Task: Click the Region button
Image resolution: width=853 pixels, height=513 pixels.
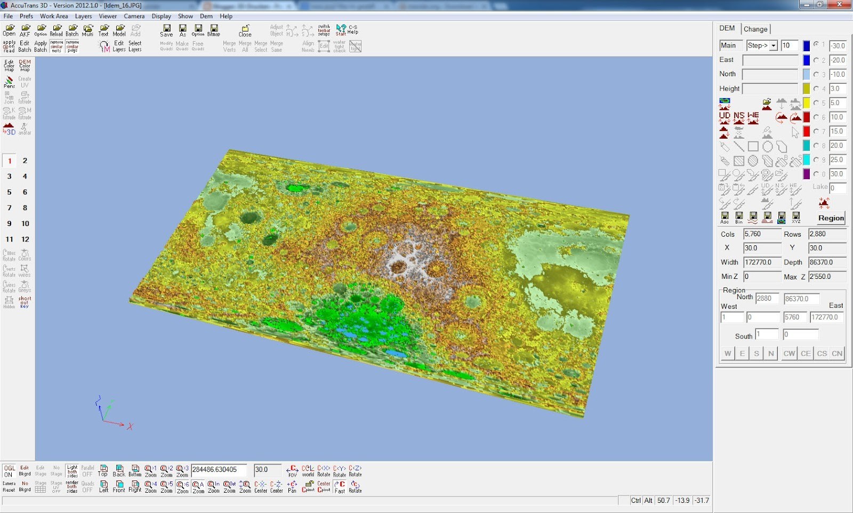Action: tap(831, 218)
